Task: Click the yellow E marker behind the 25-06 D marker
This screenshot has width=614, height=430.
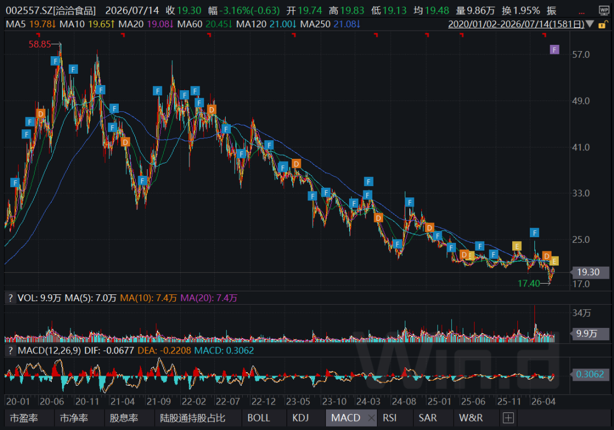Action: pyautogui.click(x=470, y=256)
